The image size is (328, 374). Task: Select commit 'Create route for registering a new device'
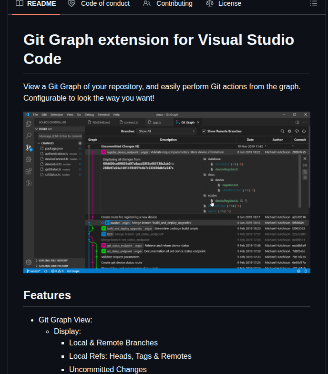[x=197, y=218]
